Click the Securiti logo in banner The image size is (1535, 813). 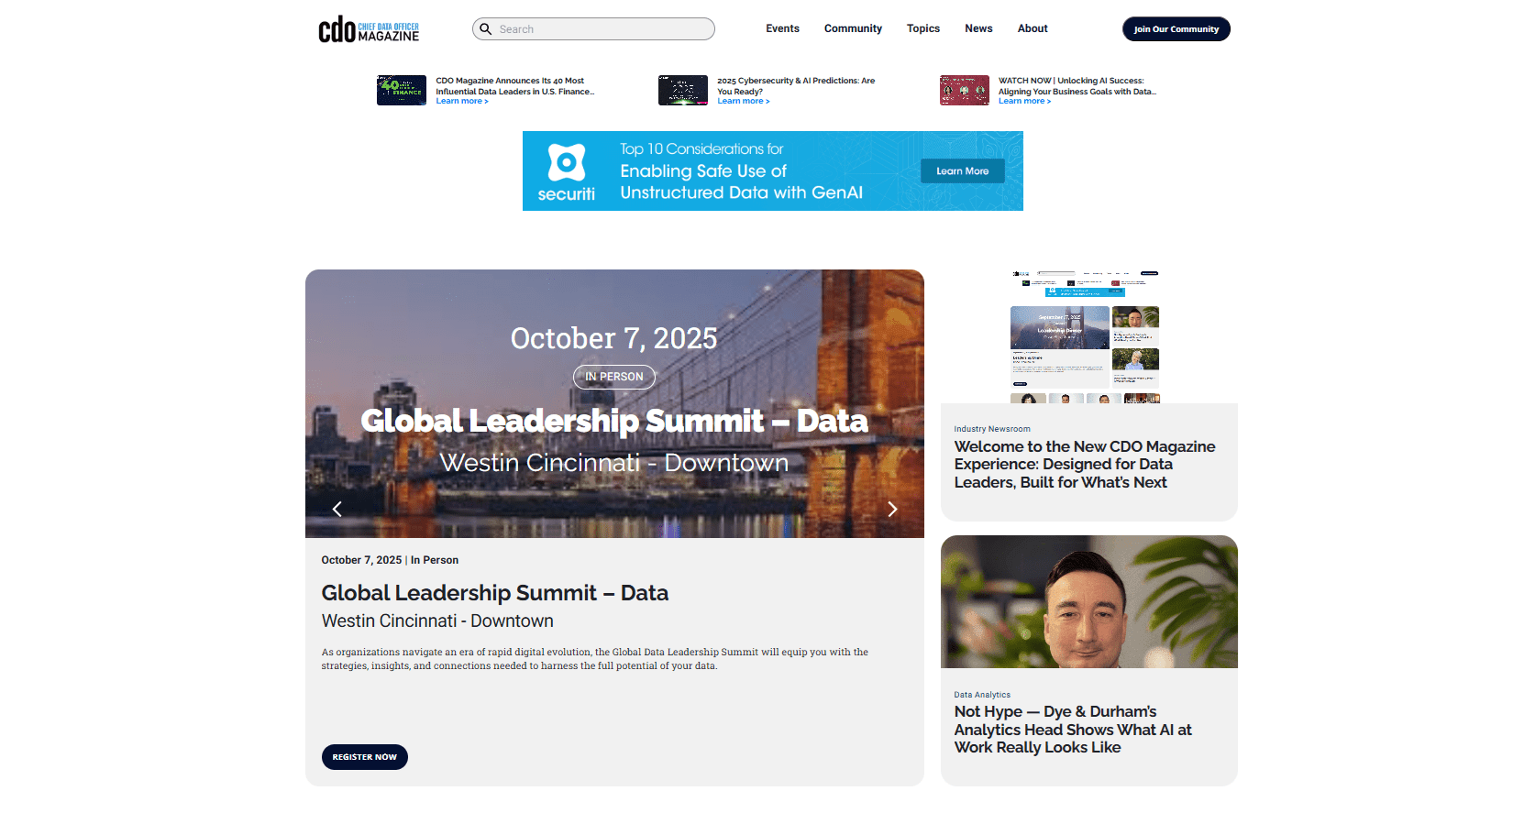point(566,171)
